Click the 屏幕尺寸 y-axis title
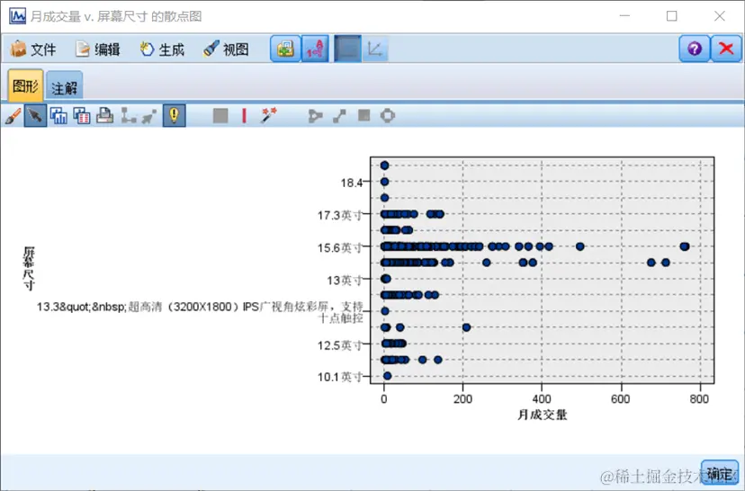 coord(29,268)
